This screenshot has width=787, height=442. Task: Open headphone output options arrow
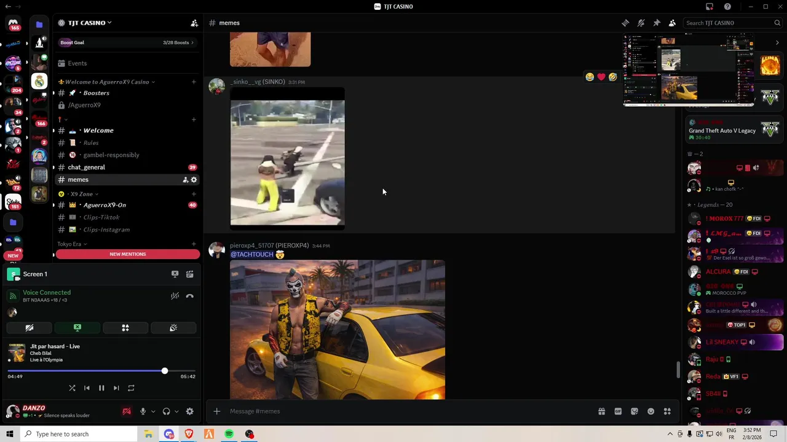(176, 412)
